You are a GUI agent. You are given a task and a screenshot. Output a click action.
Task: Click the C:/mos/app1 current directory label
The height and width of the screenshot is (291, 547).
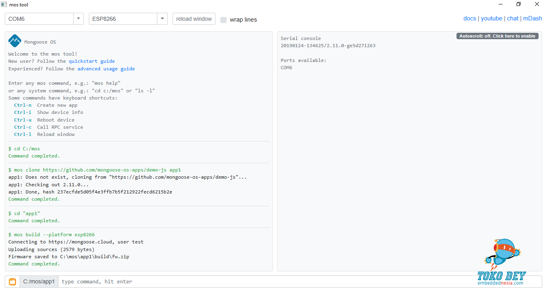click(39, 282)
